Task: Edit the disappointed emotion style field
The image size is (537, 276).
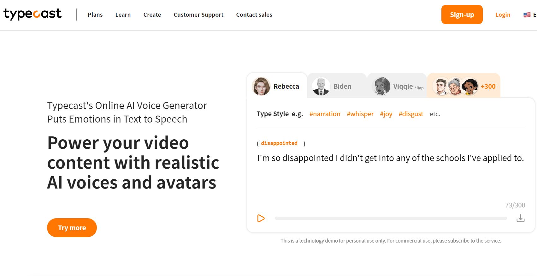Action: point(279,143)
